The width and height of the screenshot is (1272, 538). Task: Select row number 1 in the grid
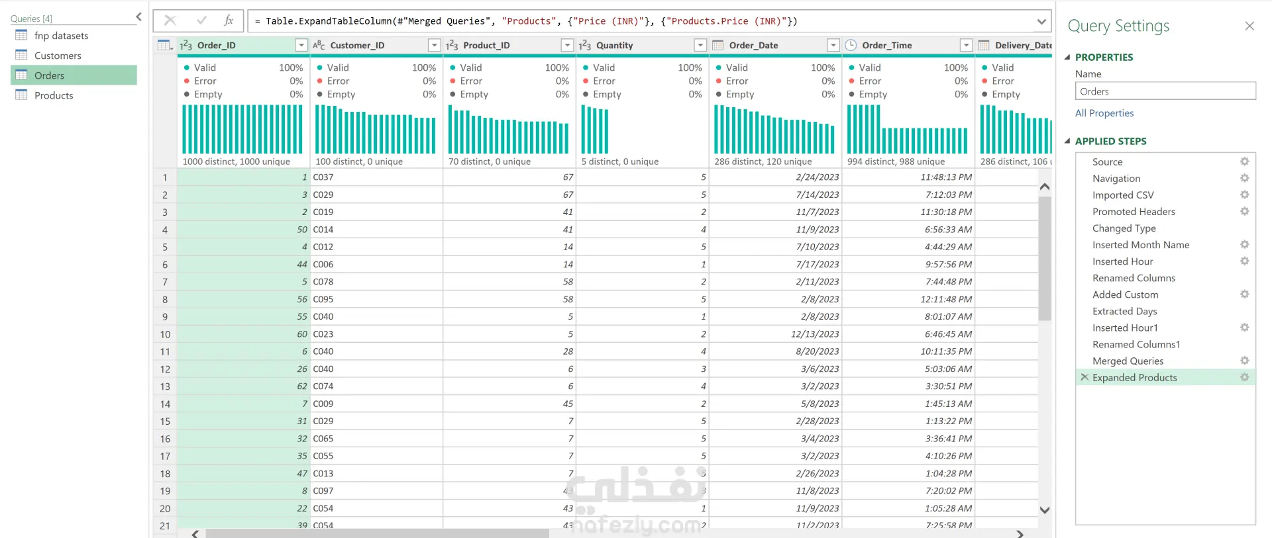pyautogui.click(x=165, y=177)
